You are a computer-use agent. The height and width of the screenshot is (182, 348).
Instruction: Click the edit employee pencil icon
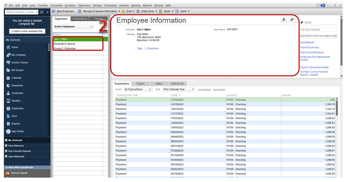(292, 19)
